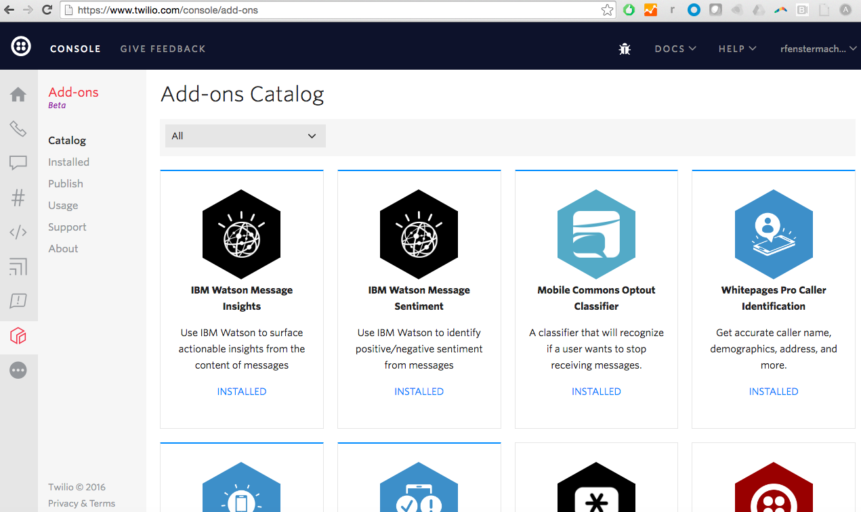Select Catalog in Add-ons sidebar

click(x=67, y=141)
